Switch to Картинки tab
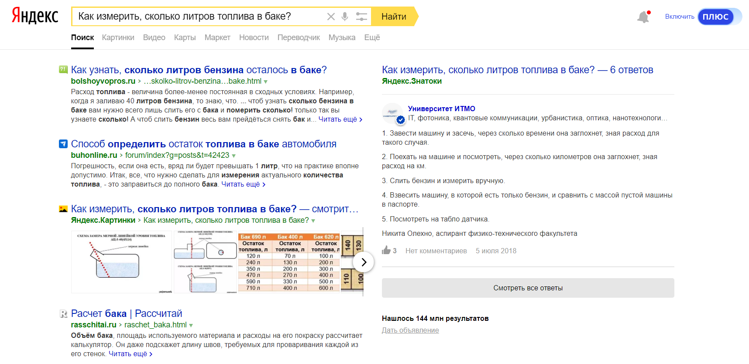Image resolution: width=749 pixels, height=364 pixels. (118, 37)
